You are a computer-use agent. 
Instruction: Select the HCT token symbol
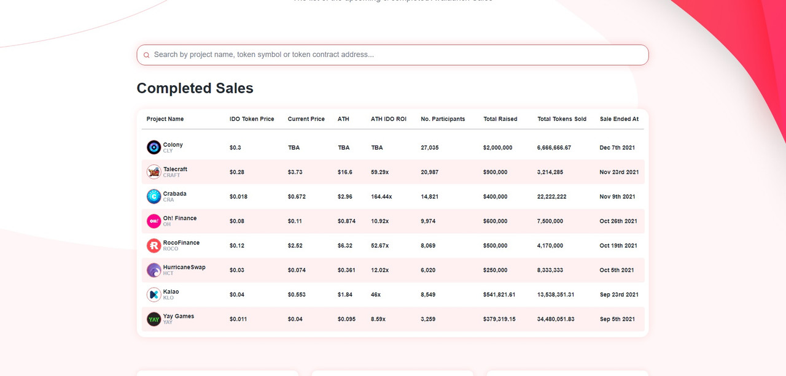pos(168,274)
